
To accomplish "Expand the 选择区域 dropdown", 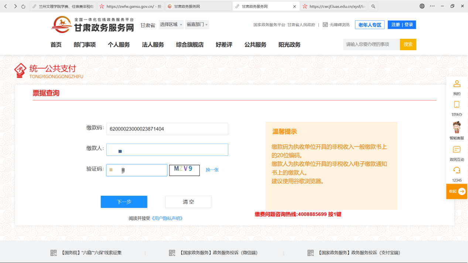I will [x=171, y=24].
